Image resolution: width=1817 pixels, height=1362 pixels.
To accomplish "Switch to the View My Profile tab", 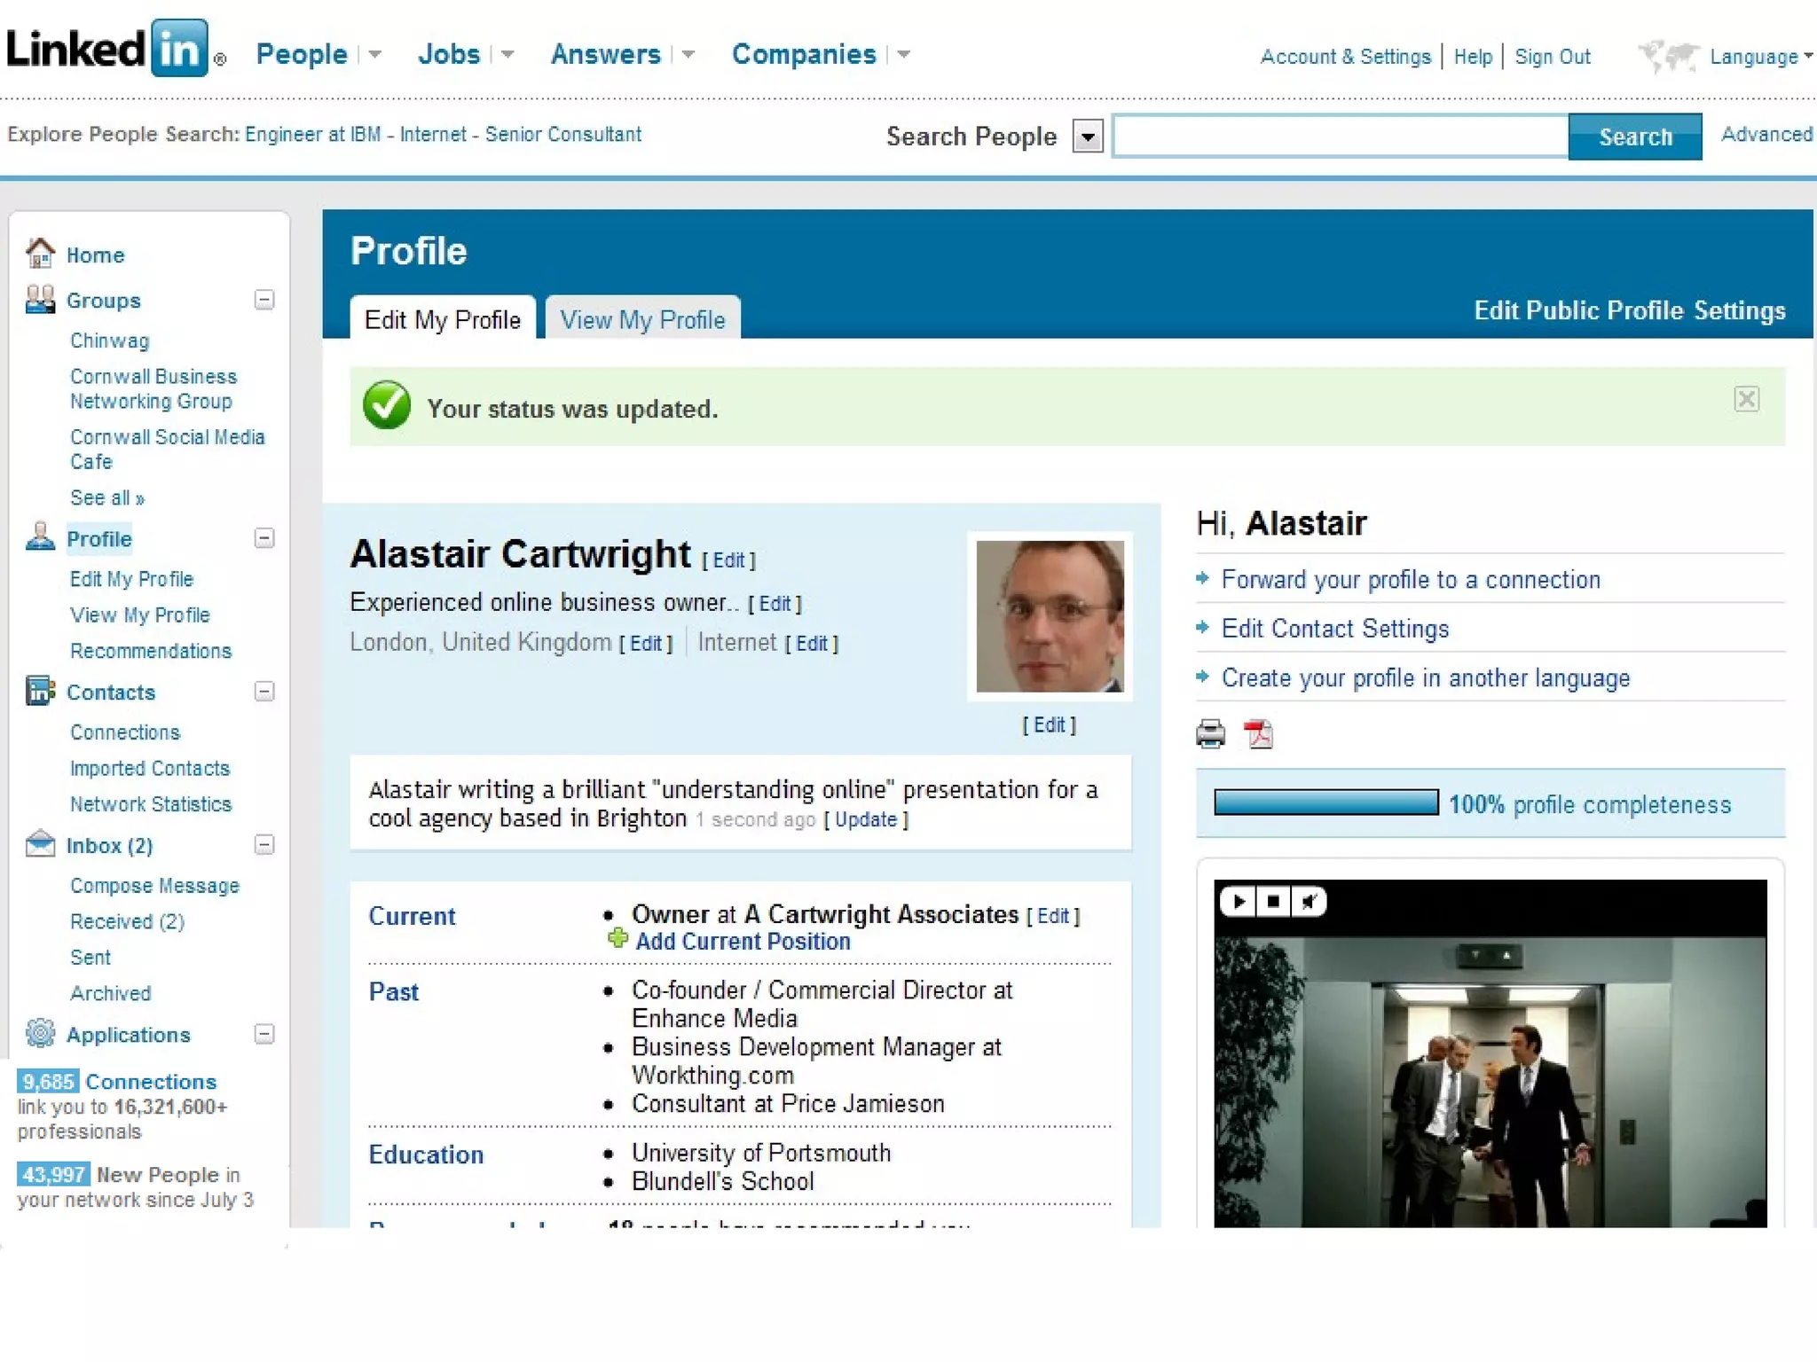I will tap(642, 319).
